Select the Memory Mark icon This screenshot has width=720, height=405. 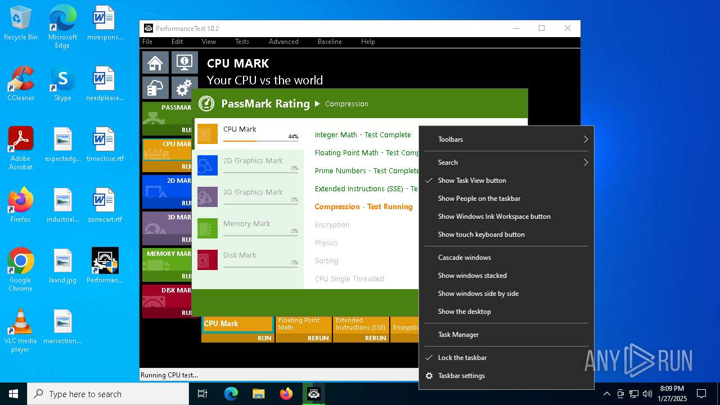[208, 228]
